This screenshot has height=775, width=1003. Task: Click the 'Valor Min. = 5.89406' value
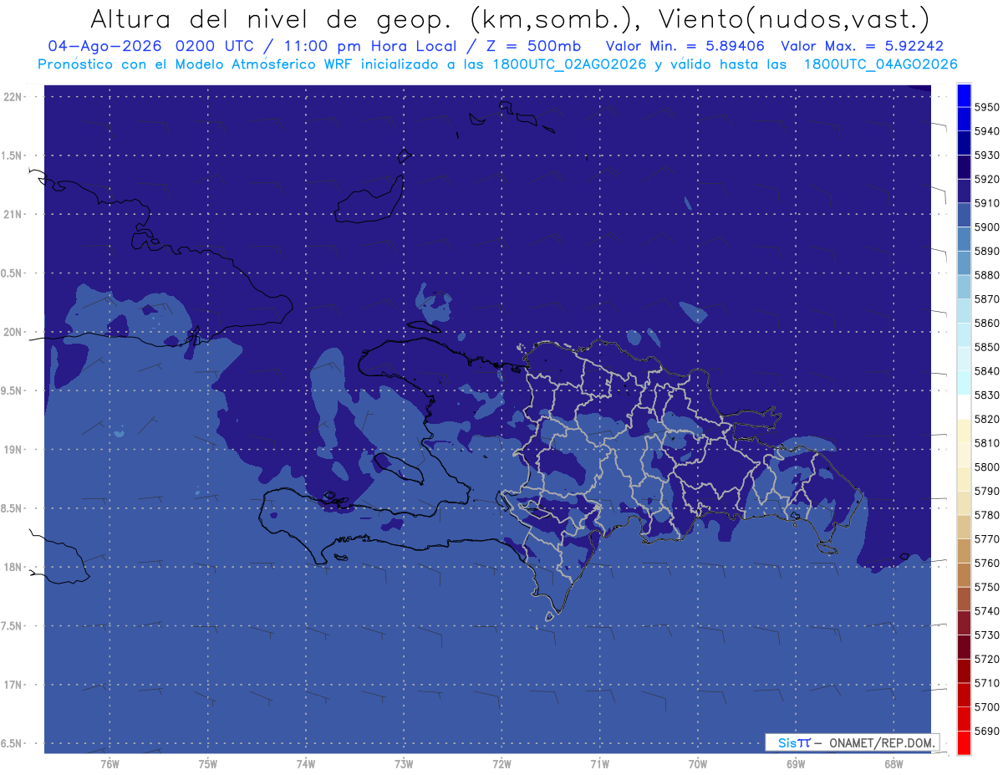(x=684, y=47)
